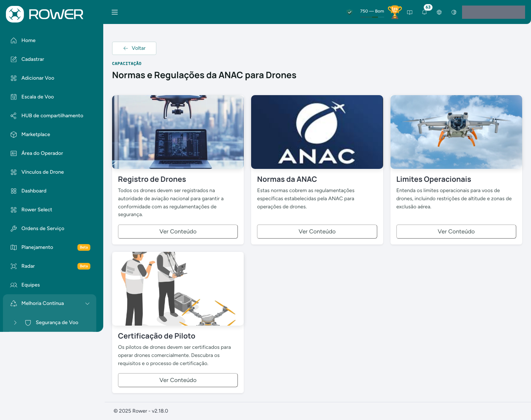Open the Registro de Drones thumbnail image
Viewport: 531px width, 420px height.
(178, 132)
